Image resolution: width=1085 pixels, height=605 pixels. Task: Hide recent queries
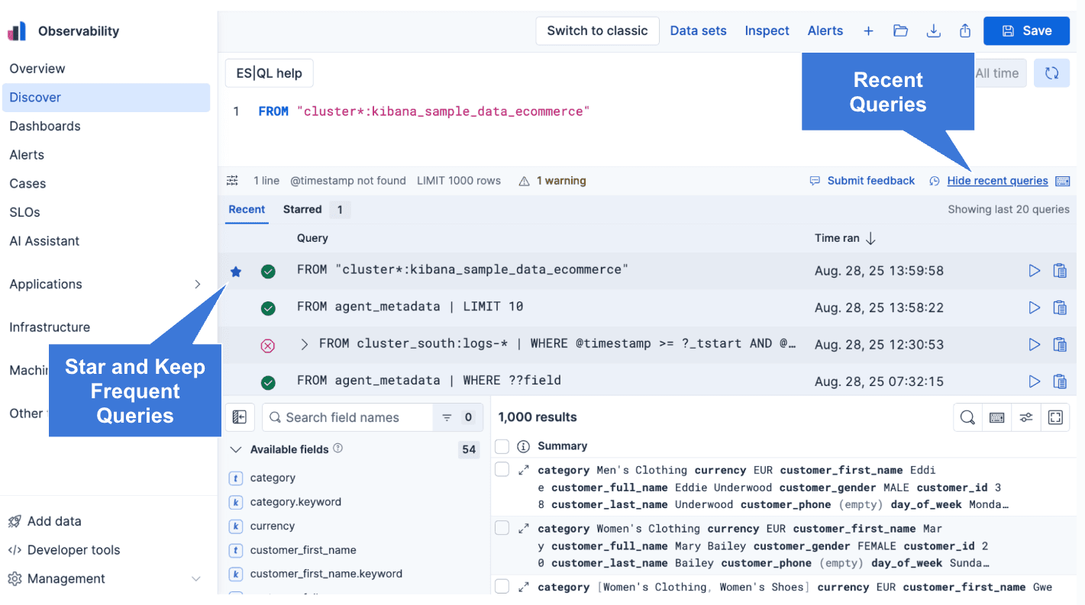pos(997,180)
